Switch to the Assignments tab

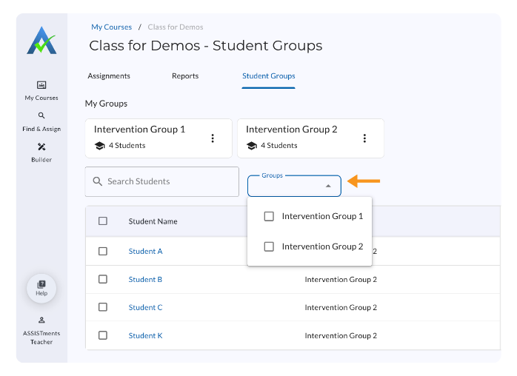point(109,76)
